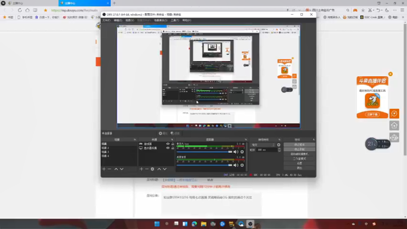Open the OBS 帮助(H) menu
407x229 pixels.
187,20
